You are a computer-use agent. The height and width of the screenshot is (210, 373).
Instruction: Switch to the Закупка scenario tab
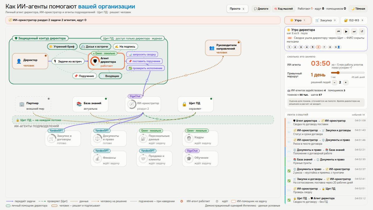(326, 20)
